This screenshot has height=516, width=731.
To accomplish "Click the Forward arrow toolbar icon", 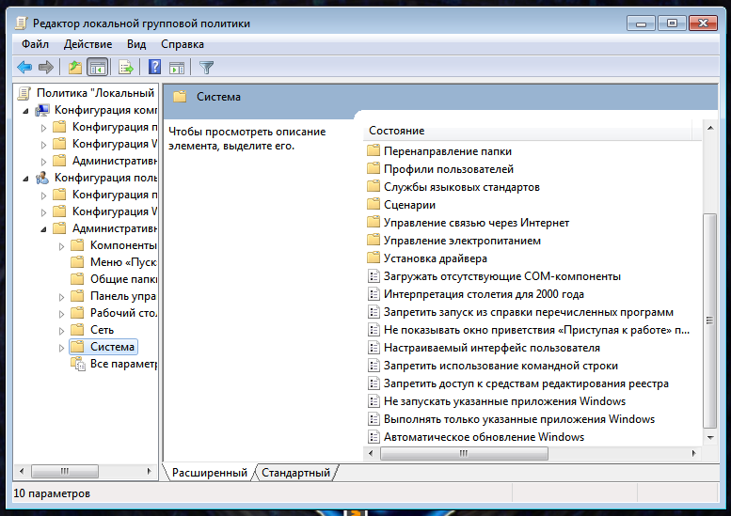I will (x=46, y=68).
